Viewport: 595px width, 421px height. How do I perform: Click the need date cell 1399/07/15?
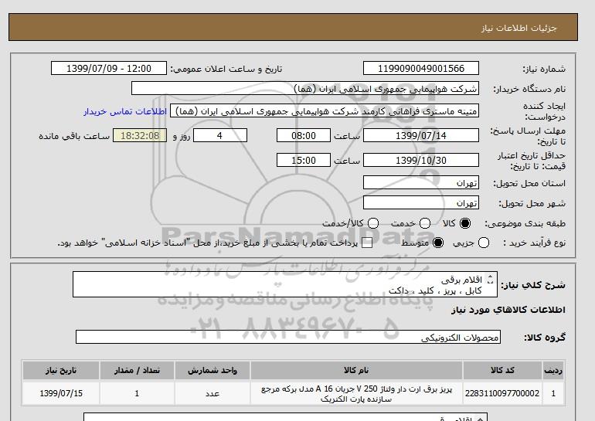pos(61,393)
